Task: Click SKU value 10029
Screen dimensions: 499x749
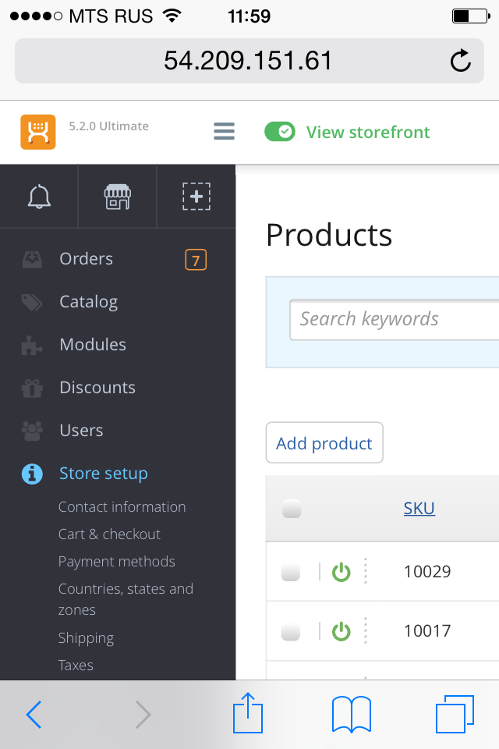Action: click(427, 572)
